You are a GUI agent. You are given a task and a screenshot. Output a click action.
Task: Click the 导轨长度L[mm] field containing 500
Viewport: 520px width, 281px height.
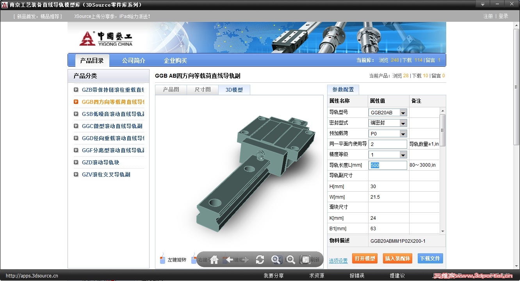(388, 165)
